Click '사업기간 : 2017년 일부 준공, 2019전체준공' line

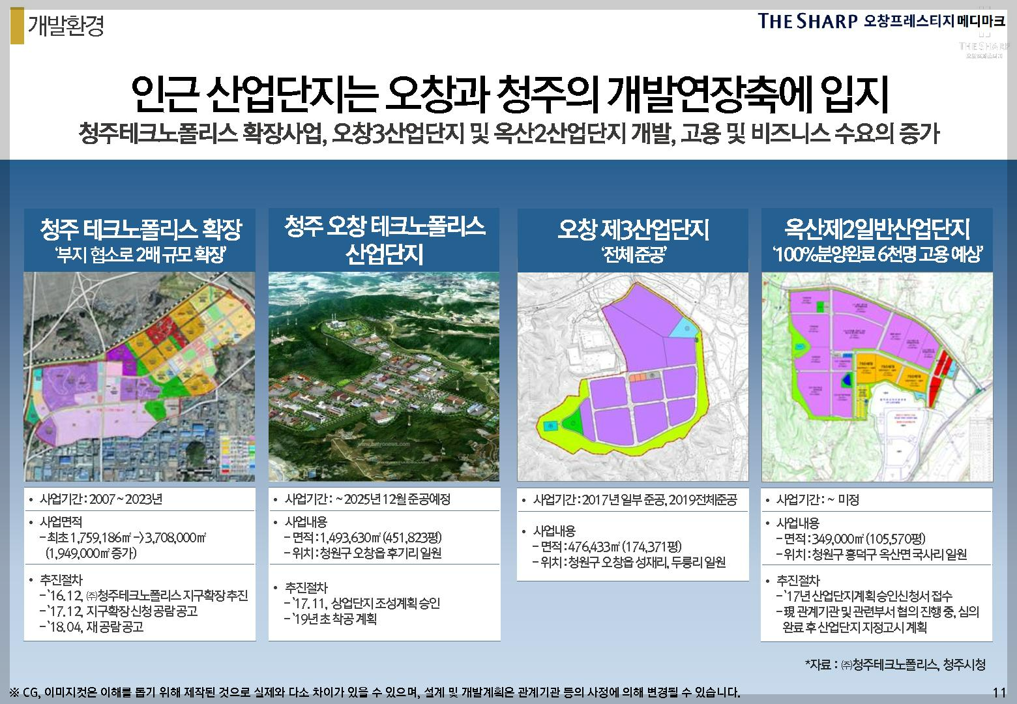tap(635, 500)
